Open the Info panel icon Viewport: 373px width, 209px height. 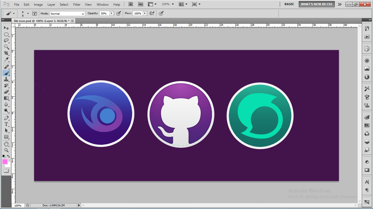[367, 77]
